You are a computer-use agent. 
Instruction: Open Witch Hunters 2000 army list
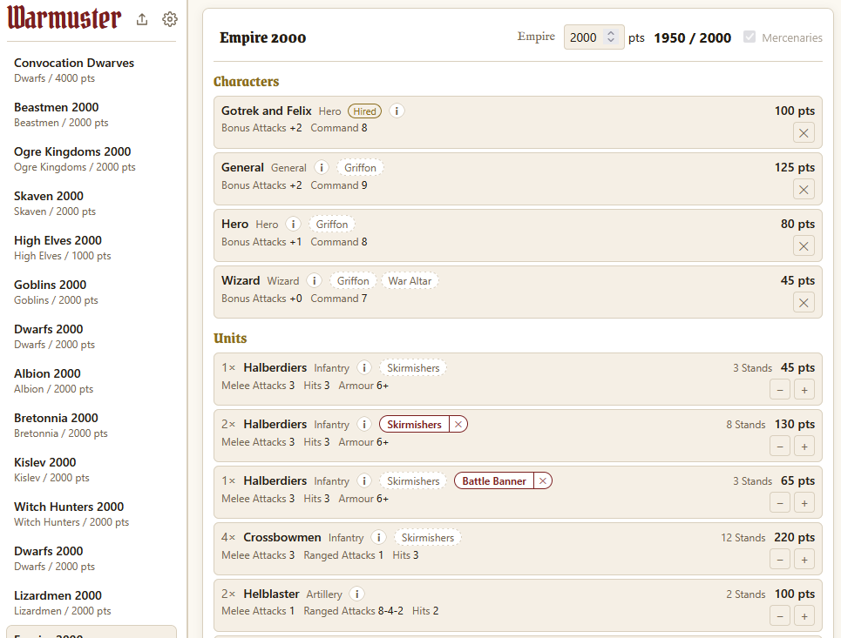click(92, 514)
